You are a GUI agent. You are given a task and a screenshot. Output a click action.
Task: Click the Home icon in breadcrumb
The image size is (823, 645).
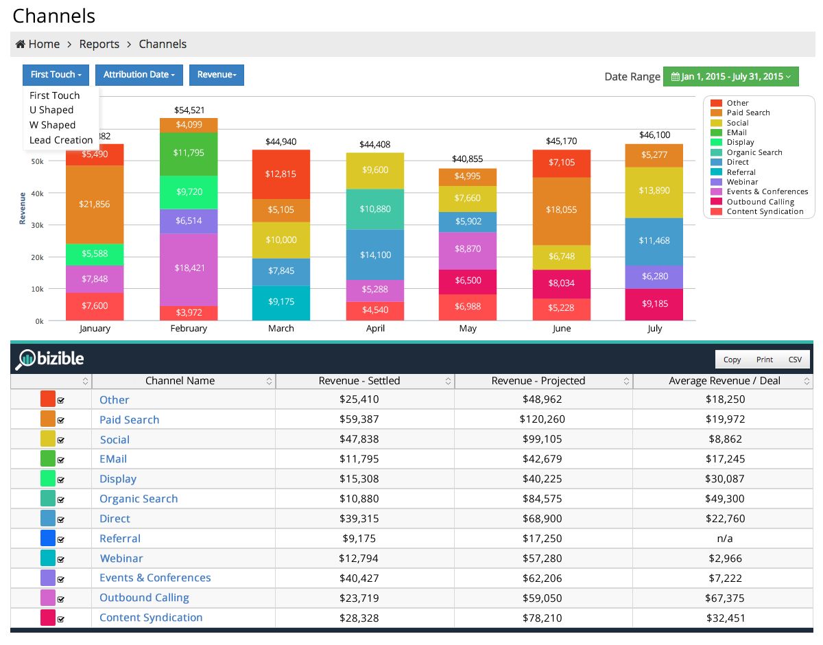[x=21, y=44]
